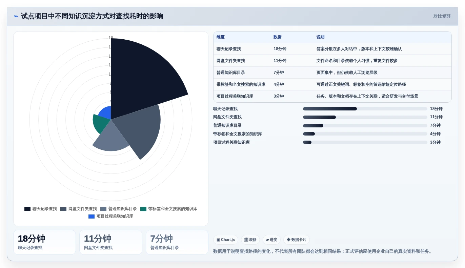This screenshot has height=268, width=465.
Task: Click the 7分钟 普通知识库目录 stat card
Action: click(177, 242)
